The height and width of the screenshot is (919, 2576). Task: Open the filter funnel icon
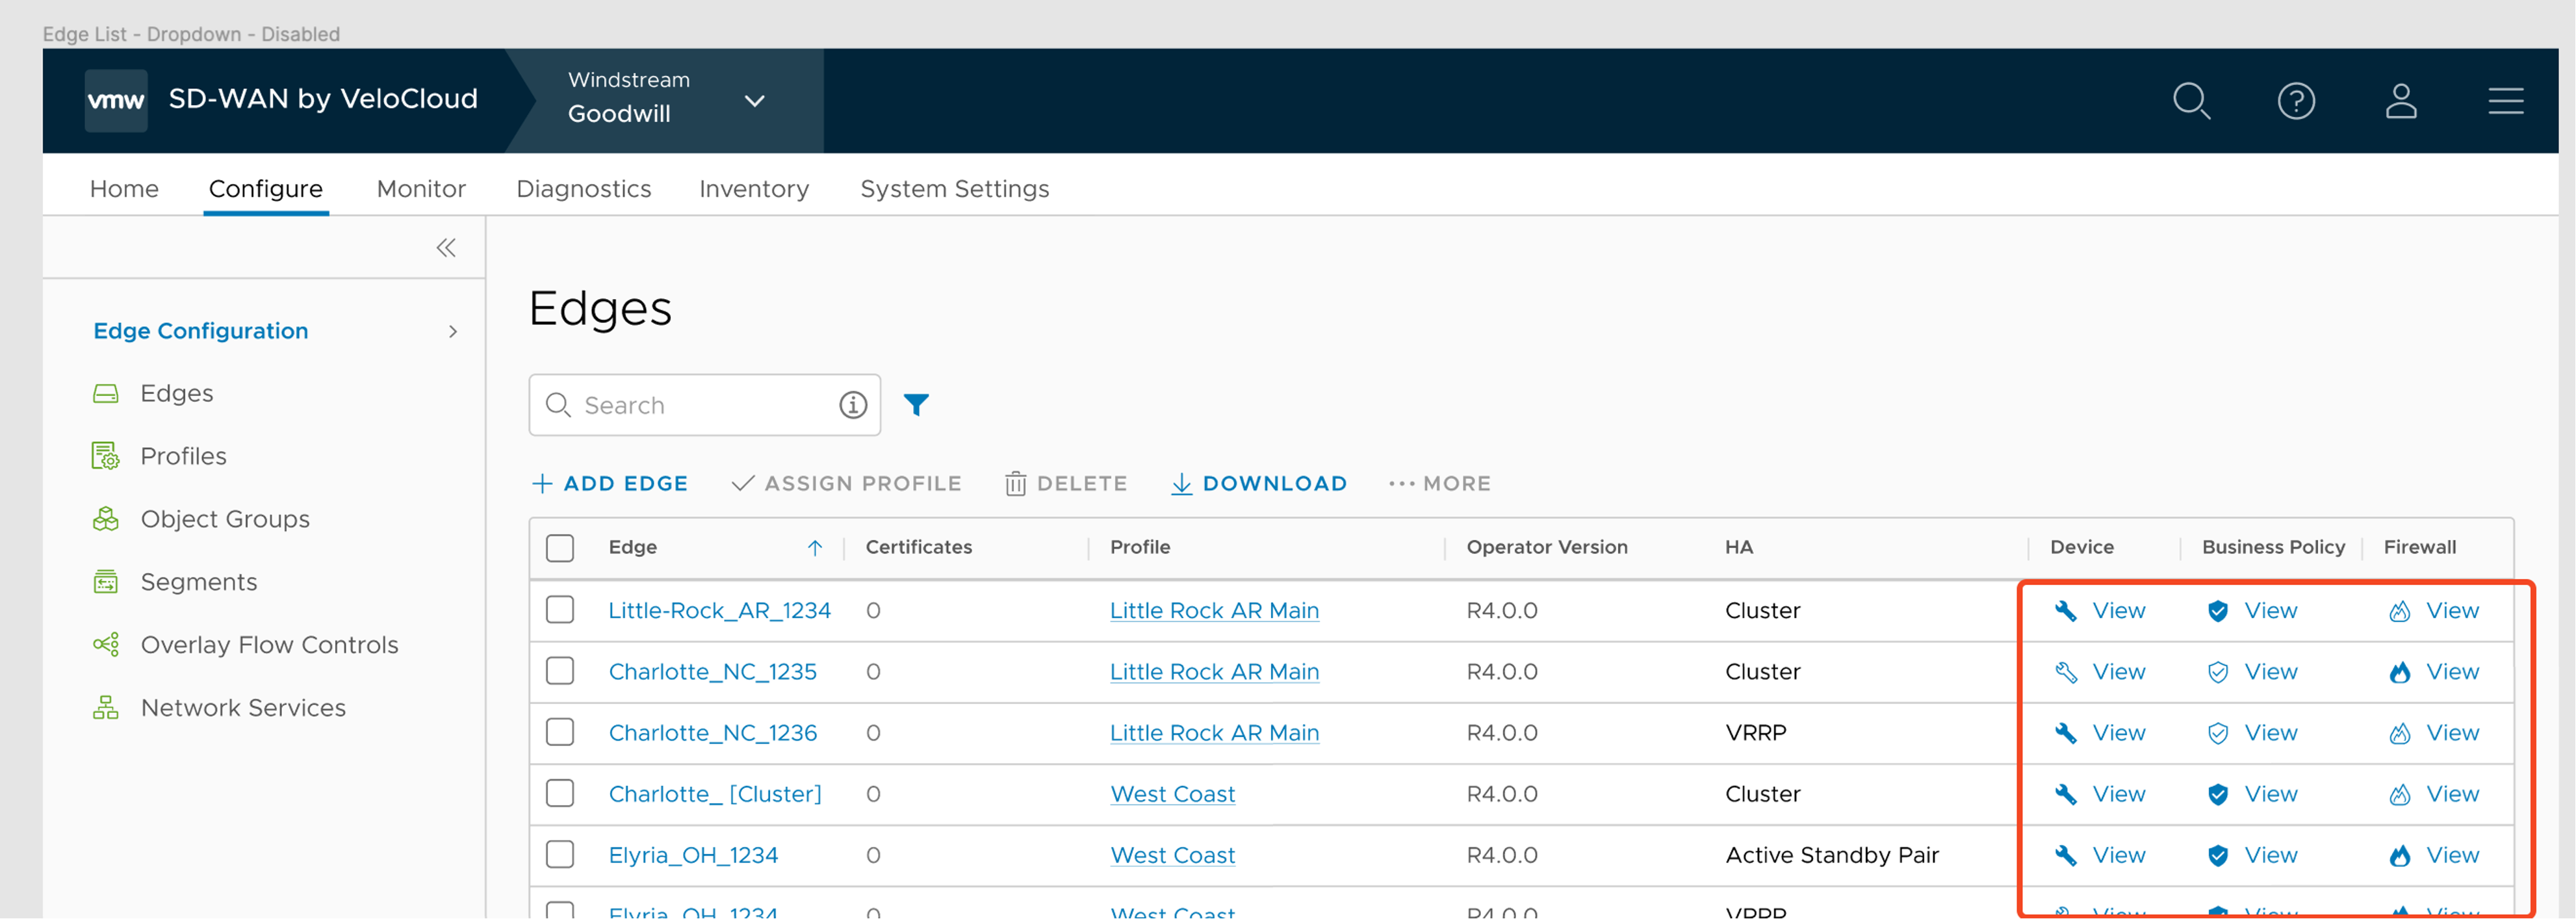click(916, 404)
